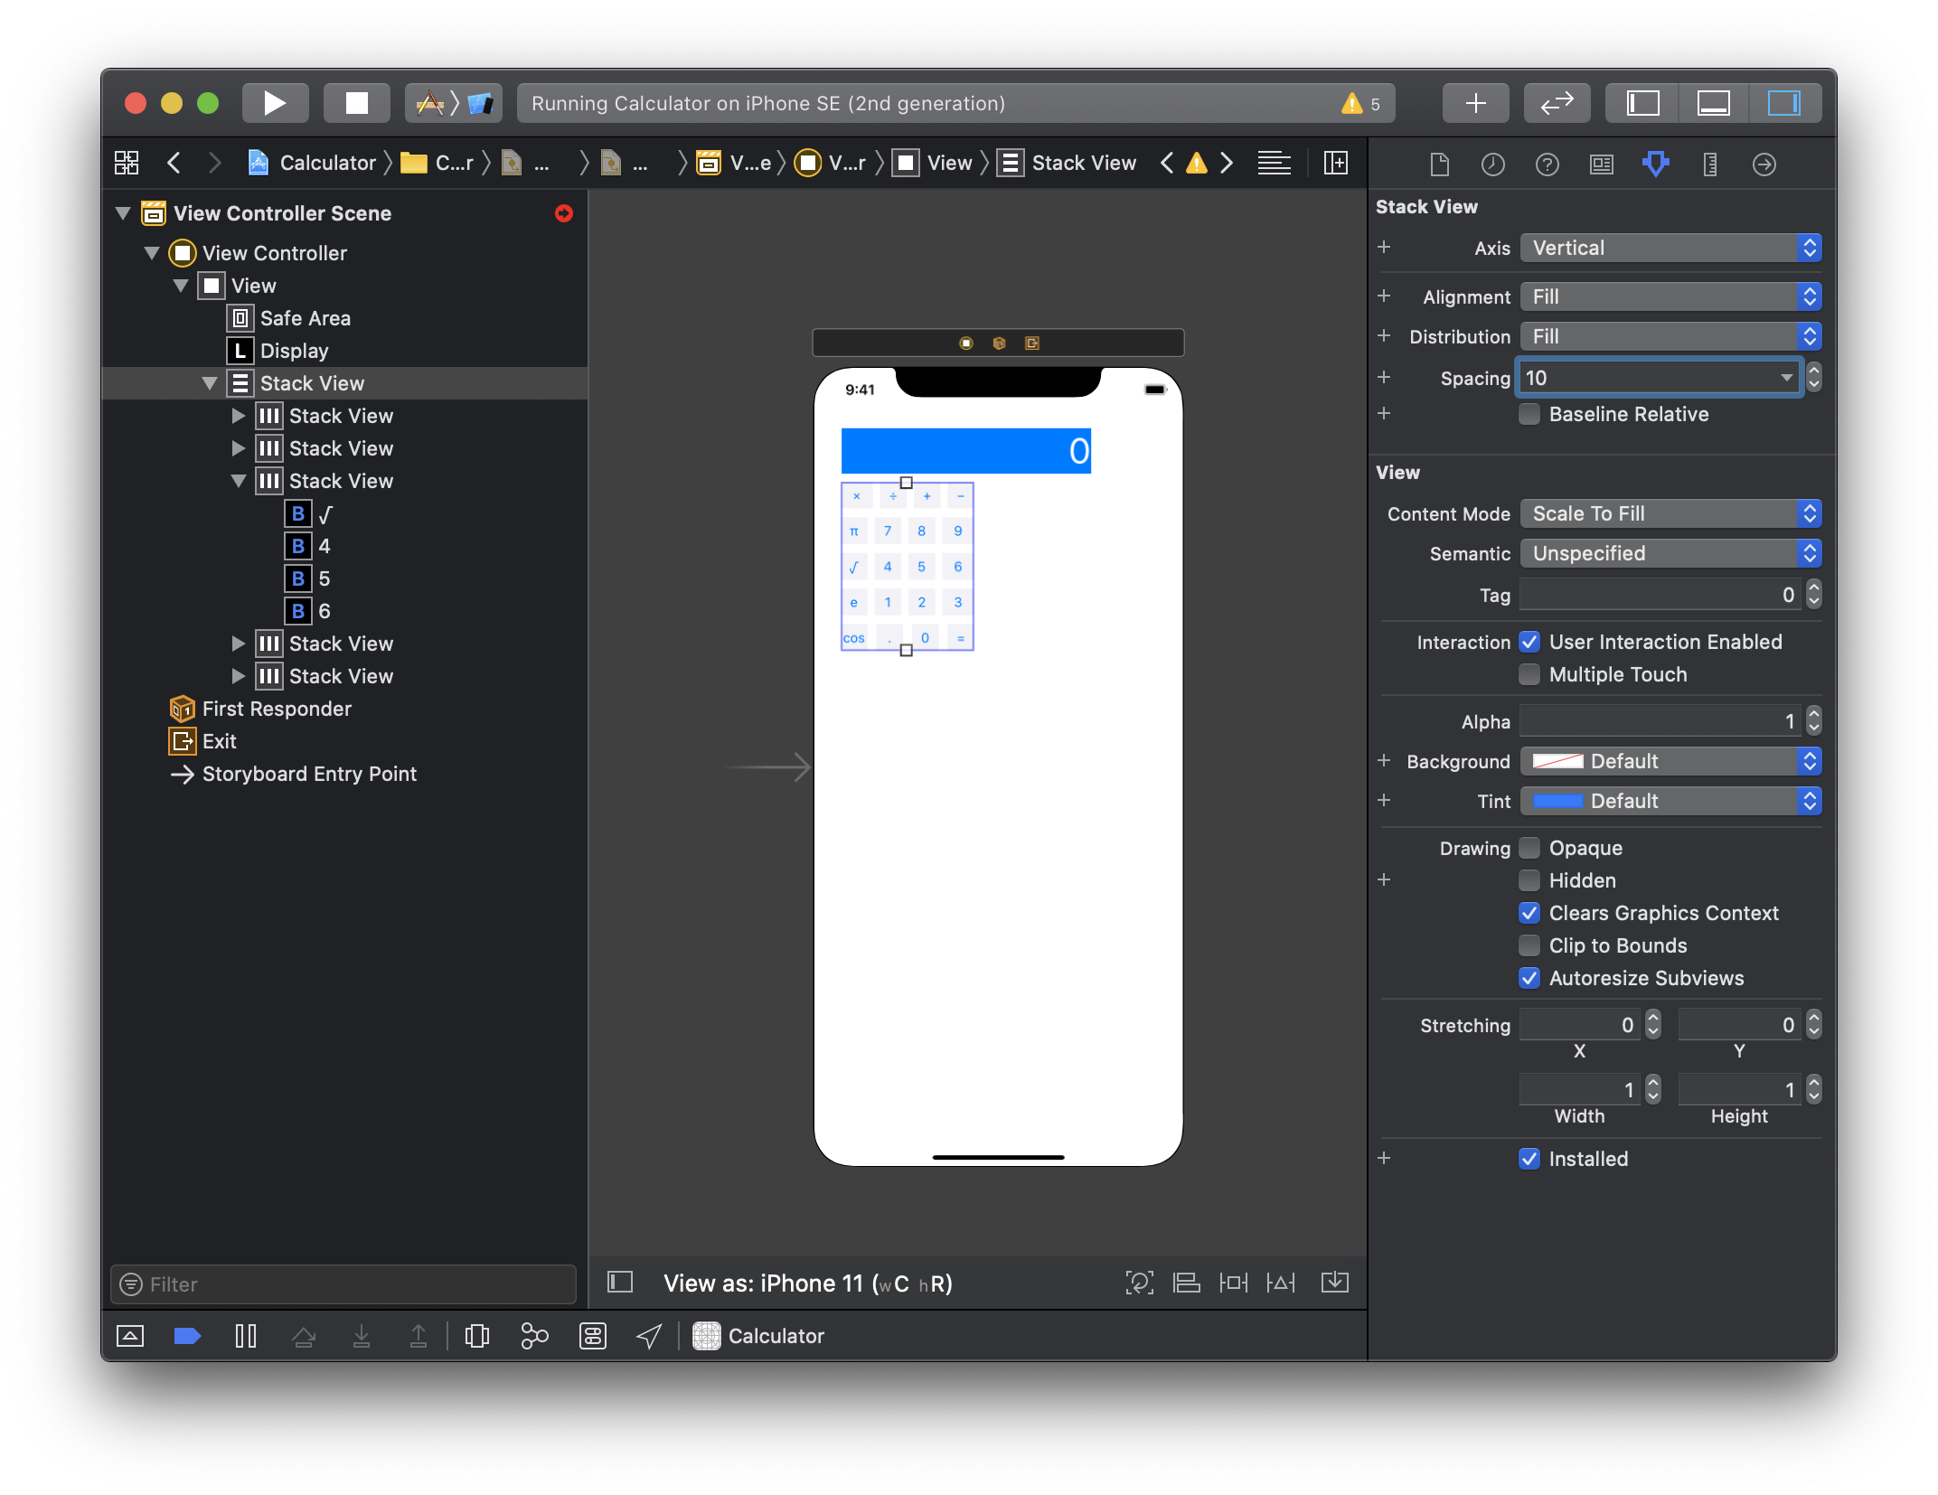Click the Debug View Hierarchy icon
1938x1495 pixels.
(476, 1336)
